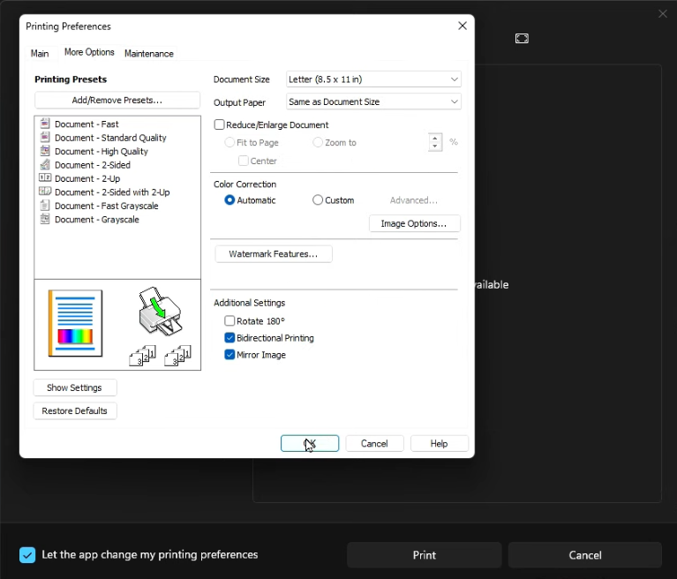This screenshot has width=677, height=579.
Task: Open Image Options dialog
Action: click(x=414, y=223)
